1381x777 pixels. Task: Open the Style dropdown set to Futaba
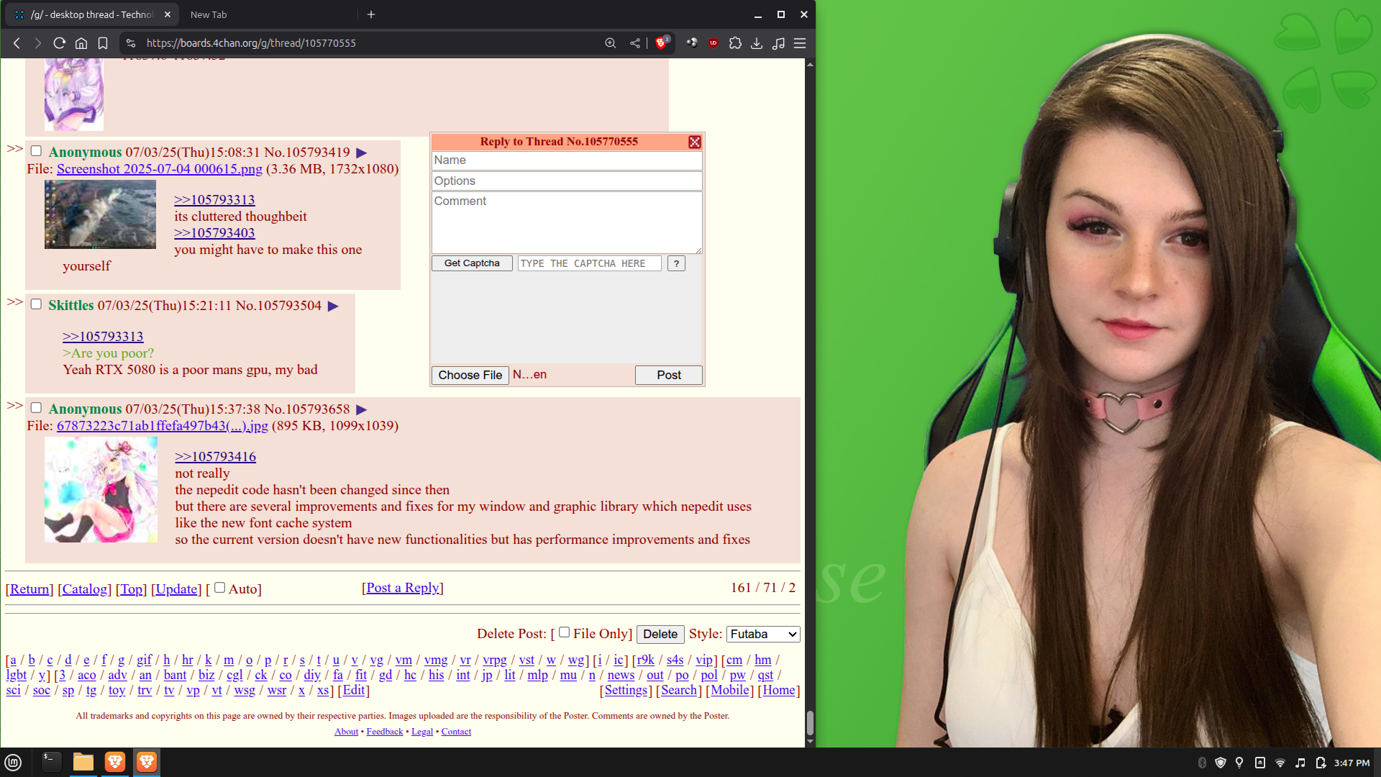pyautogui.click(x=763, y=634)
